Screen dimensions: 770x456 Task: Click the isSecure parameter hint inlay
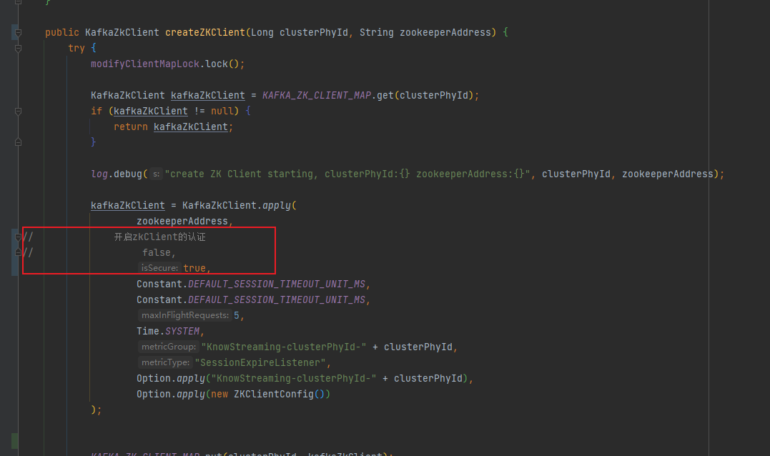tap(159, 268)
